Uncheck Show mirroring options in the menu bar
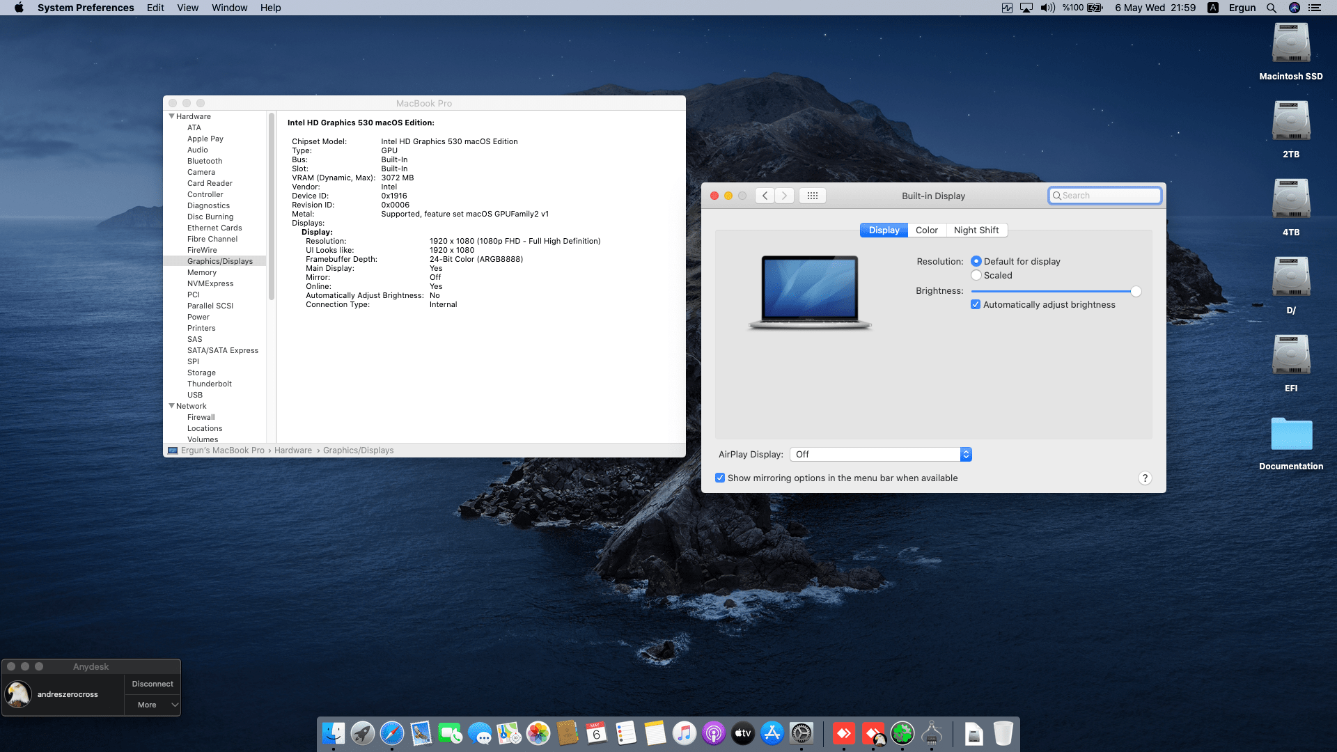Viewport: 1337px width, 752px height. 720,478
